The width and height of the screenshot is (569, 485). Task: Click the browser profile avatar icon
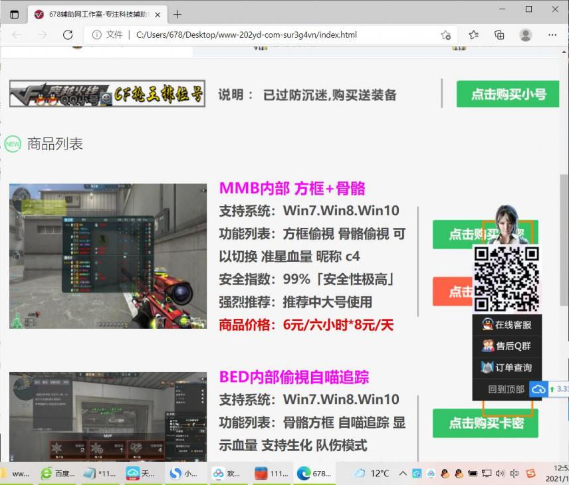tap(525, 35)
